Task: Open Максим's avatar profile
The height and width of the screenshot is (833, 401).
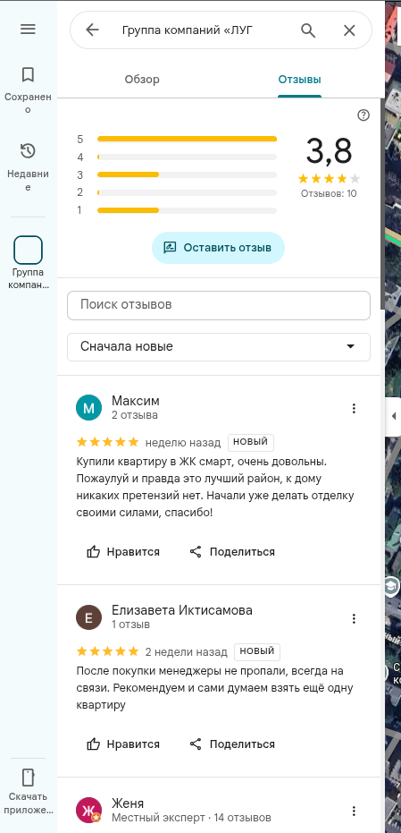Action: (89, 407)
